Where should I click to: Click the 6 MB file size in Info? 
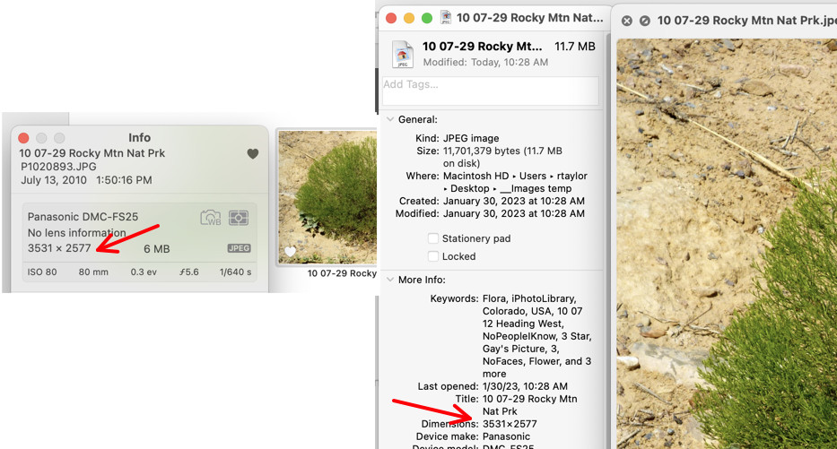156,249
